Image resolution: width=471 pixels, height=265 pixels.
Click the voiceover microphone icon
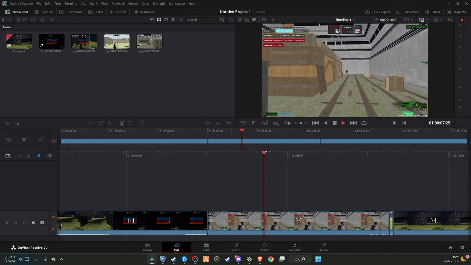click(254, 123)
